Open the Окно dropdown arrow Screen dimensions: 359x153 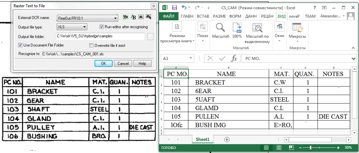point(279,41)
